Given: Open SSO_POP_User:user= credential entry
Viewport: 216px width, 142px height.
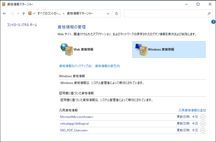Looking at the screenshot, I should pos(74,130).
